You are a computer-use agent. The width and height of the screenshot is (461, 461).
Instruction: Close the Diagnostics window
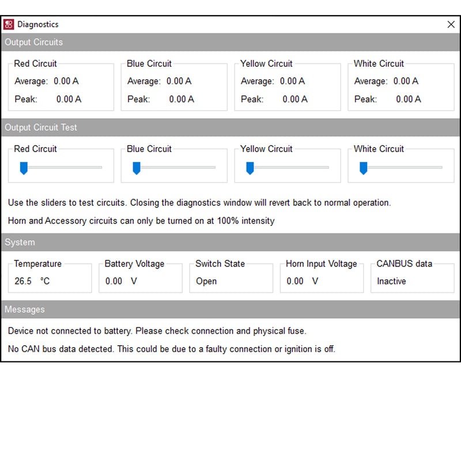pyautogui.click(x=451, y=24)
